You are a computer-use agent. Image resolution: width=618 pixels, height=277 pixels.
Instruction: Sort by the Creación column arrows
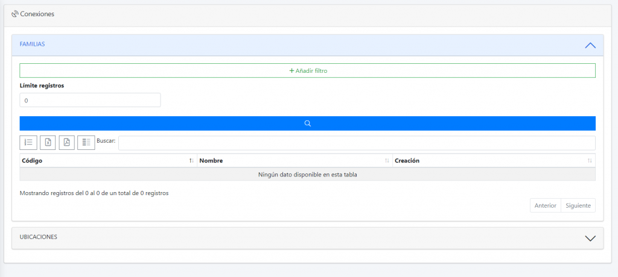click(x=590, y=161)
